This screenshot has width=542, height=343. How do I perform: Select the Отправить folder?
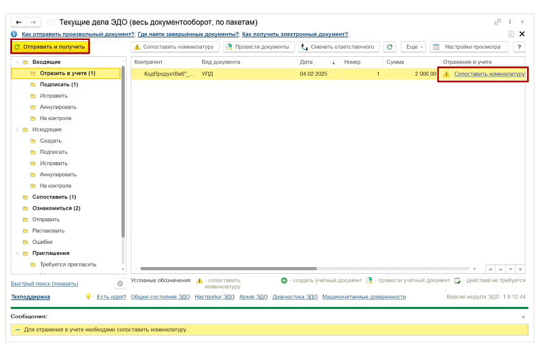click(x=46, y=220)
